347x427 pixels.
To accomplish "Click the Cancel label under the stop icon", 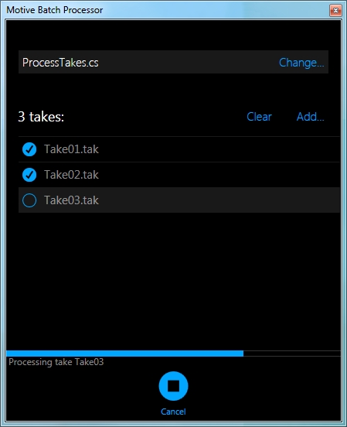I will coord(173,412).
